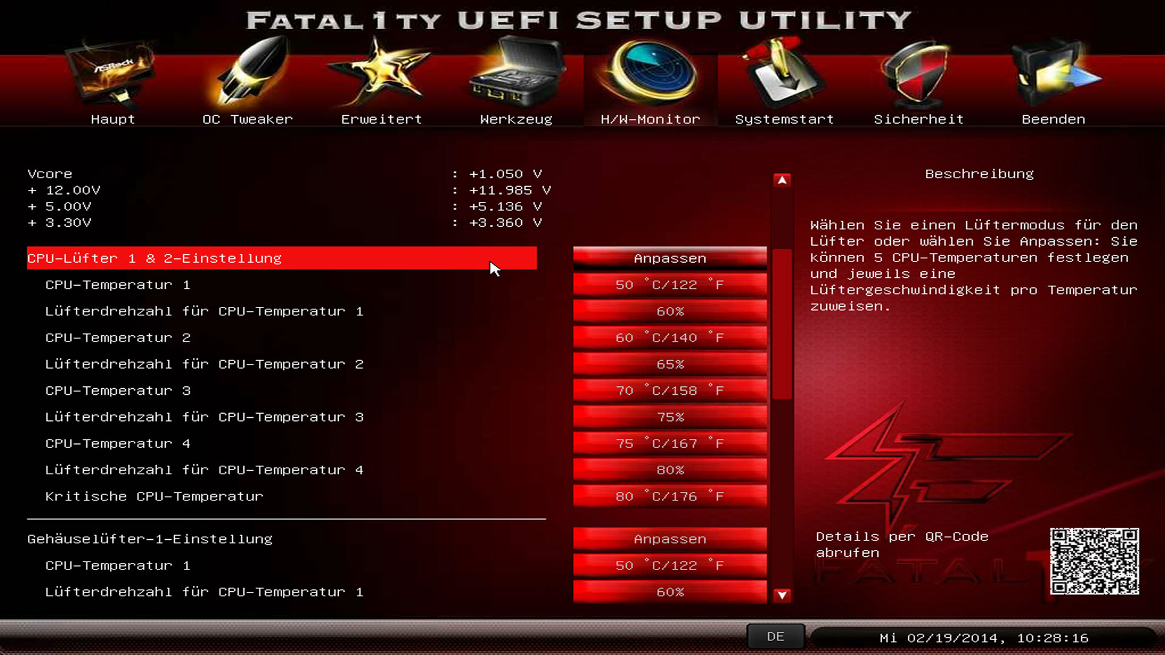1165x655 pixels.
Task: Click the QR code image
Action: point(1094,561)
